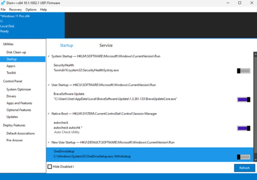Open Default Associations in sidebar
The width and height of the screenshot is (257, 180).
[21, 133]
